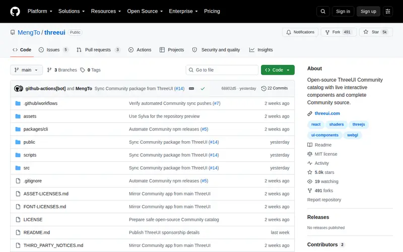403x252 pixels.
Task: Open README.md file
Action: point(36,232)
